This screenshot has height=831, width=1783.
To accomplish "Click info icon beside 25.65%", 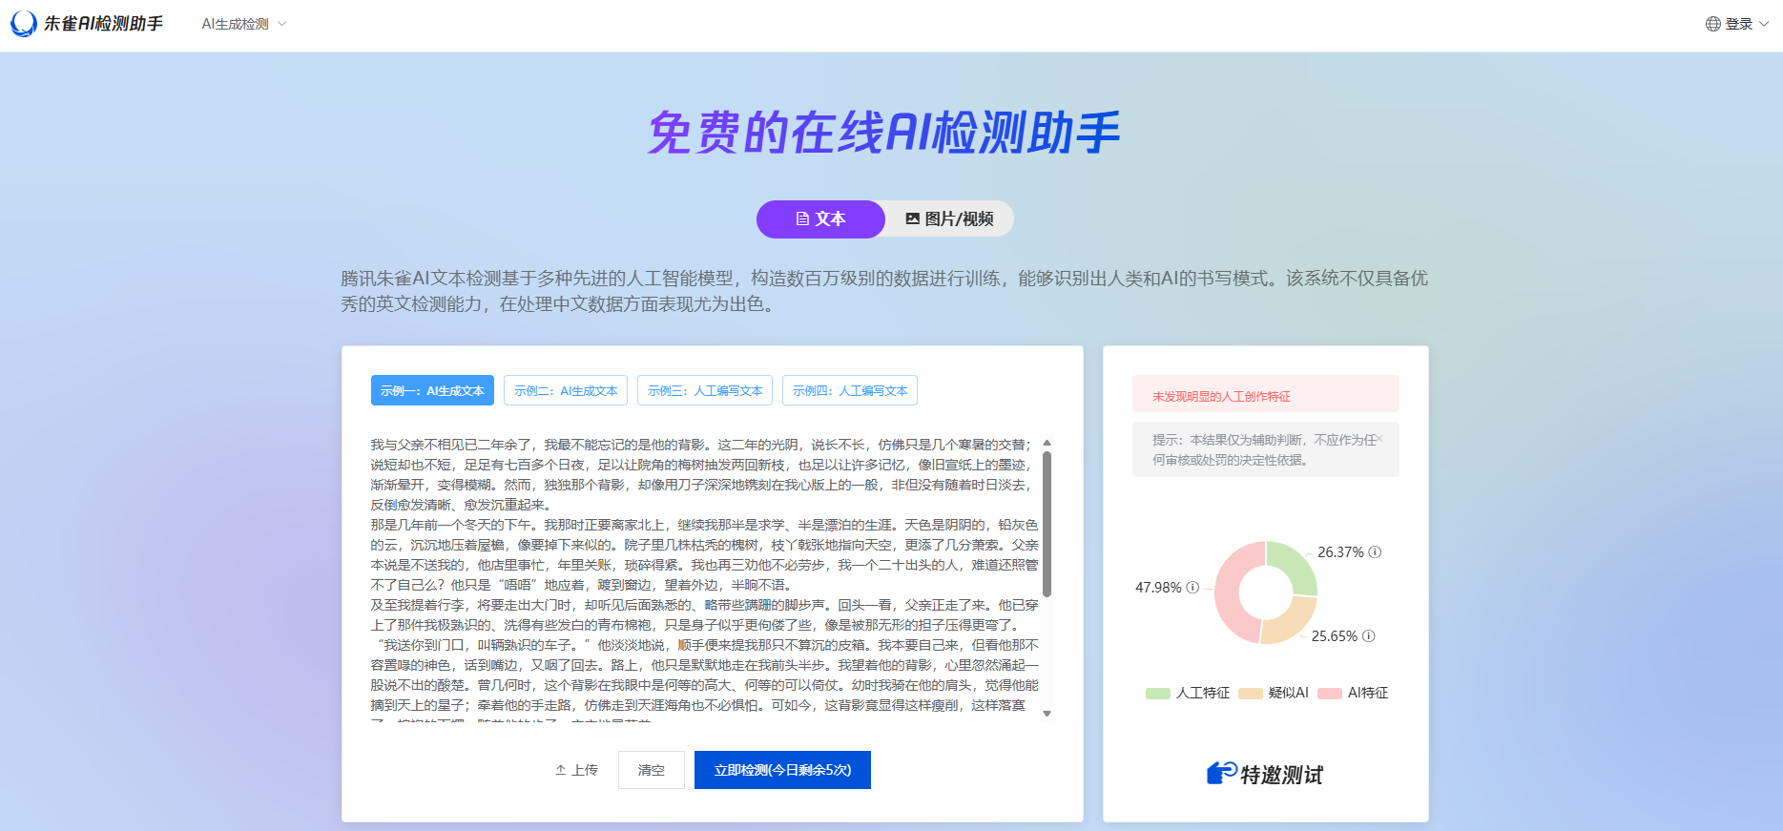I will click(x=1369, y=636).
